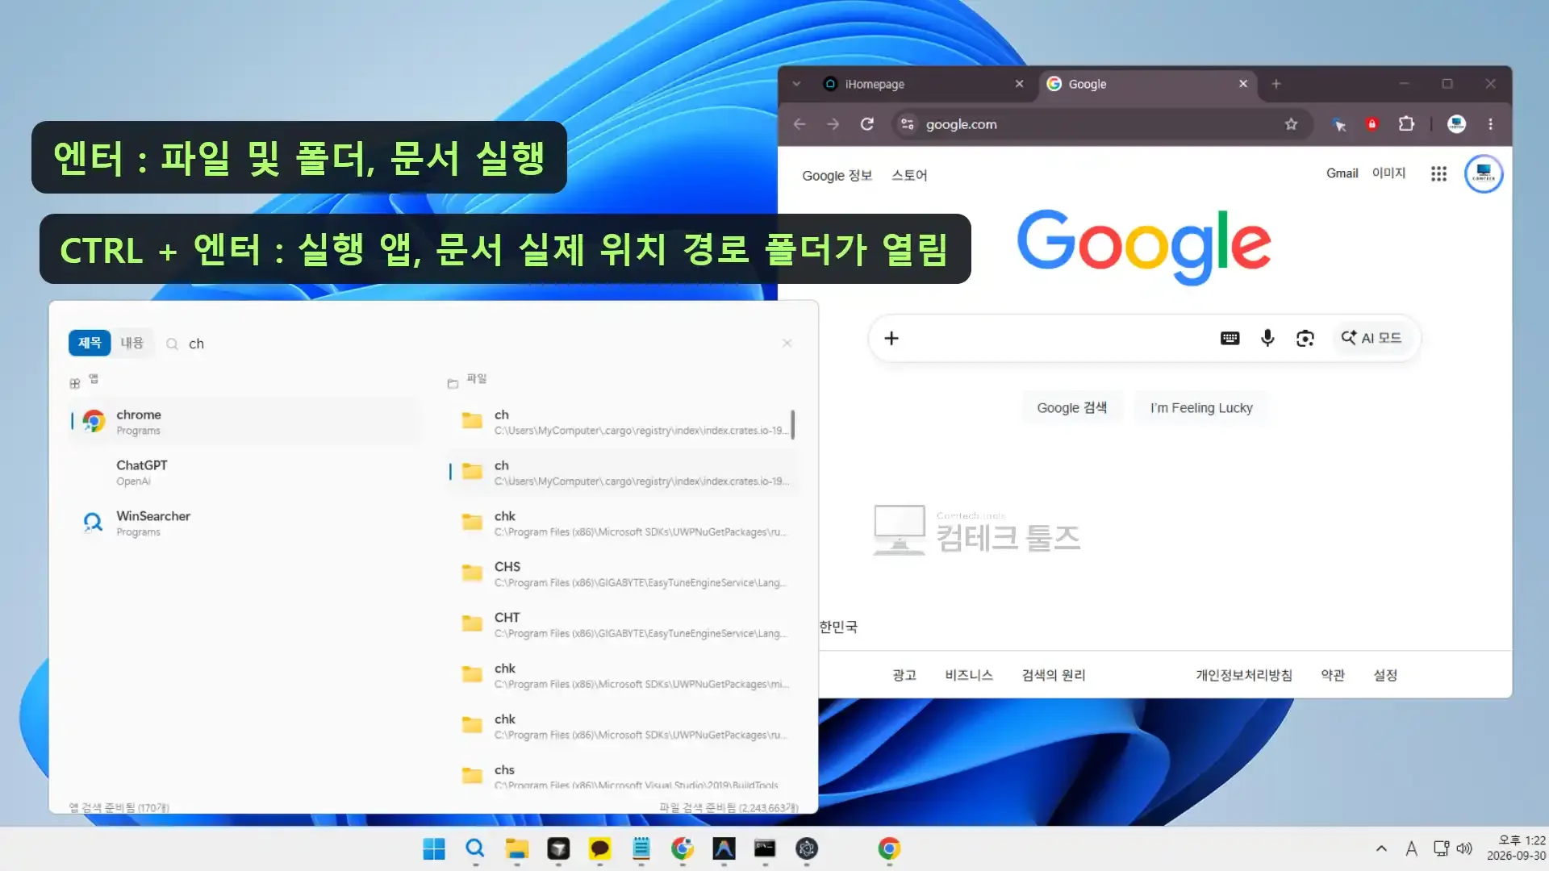
Task: Click Google 검색 button
Action: pos(1071,408)
